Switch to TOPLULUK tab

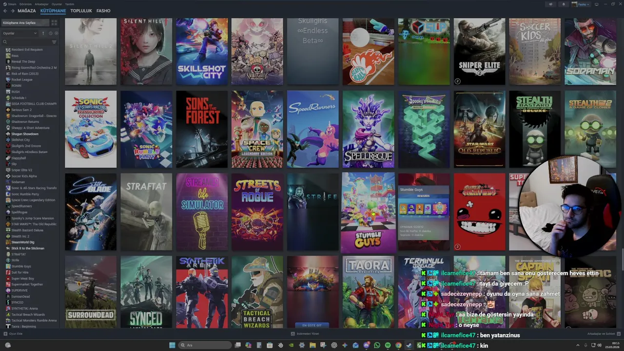point(81,11)
